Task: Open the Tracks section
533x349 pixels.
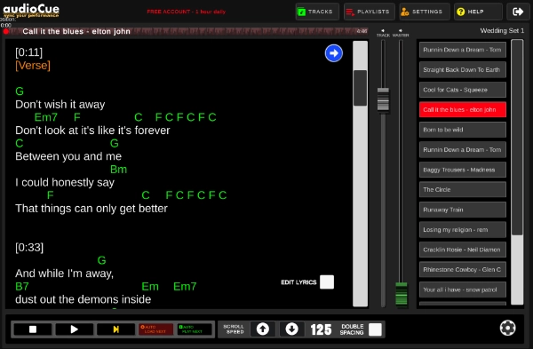Action: click(317, 12)
